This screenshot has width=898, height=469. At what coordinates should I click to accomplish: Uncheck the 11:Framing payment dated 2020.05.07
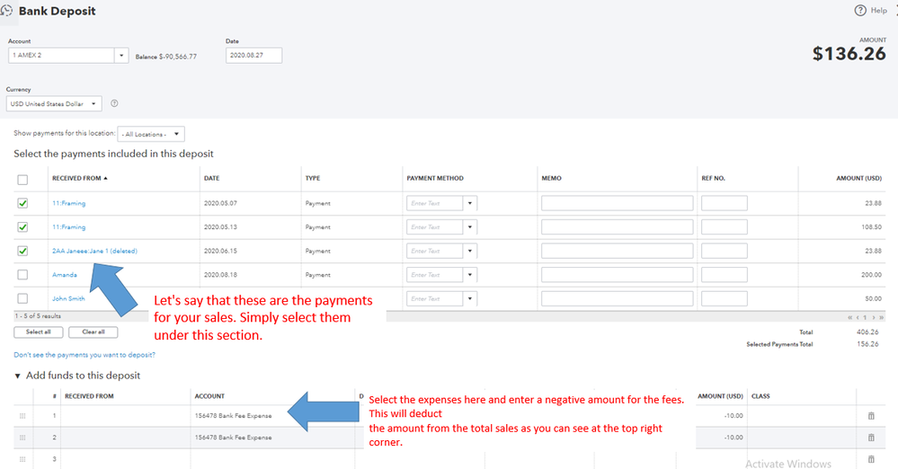(22, 203)
